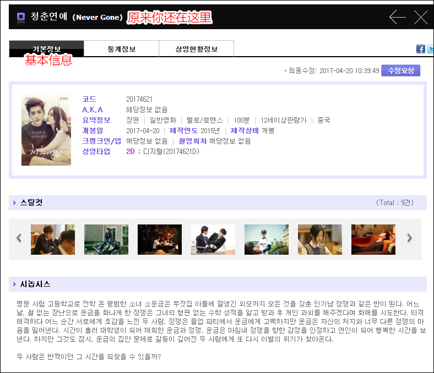Click the purple square icon beside the title
The width and height of the screenshot is (434, 373).
pyautogui.click(x=21, y=17)
